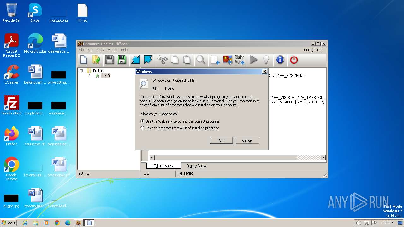The width and height of the screenshot is (404, 227).
Task: Click the Add new blank script icon
Action: pyautogui.click(x=215, y=60)
